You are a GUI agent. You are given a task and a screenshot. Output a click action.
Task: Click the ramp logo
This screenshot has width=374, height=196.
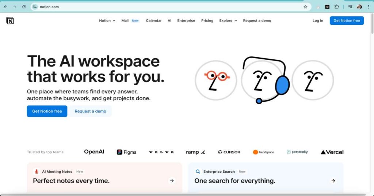point(195,152)
